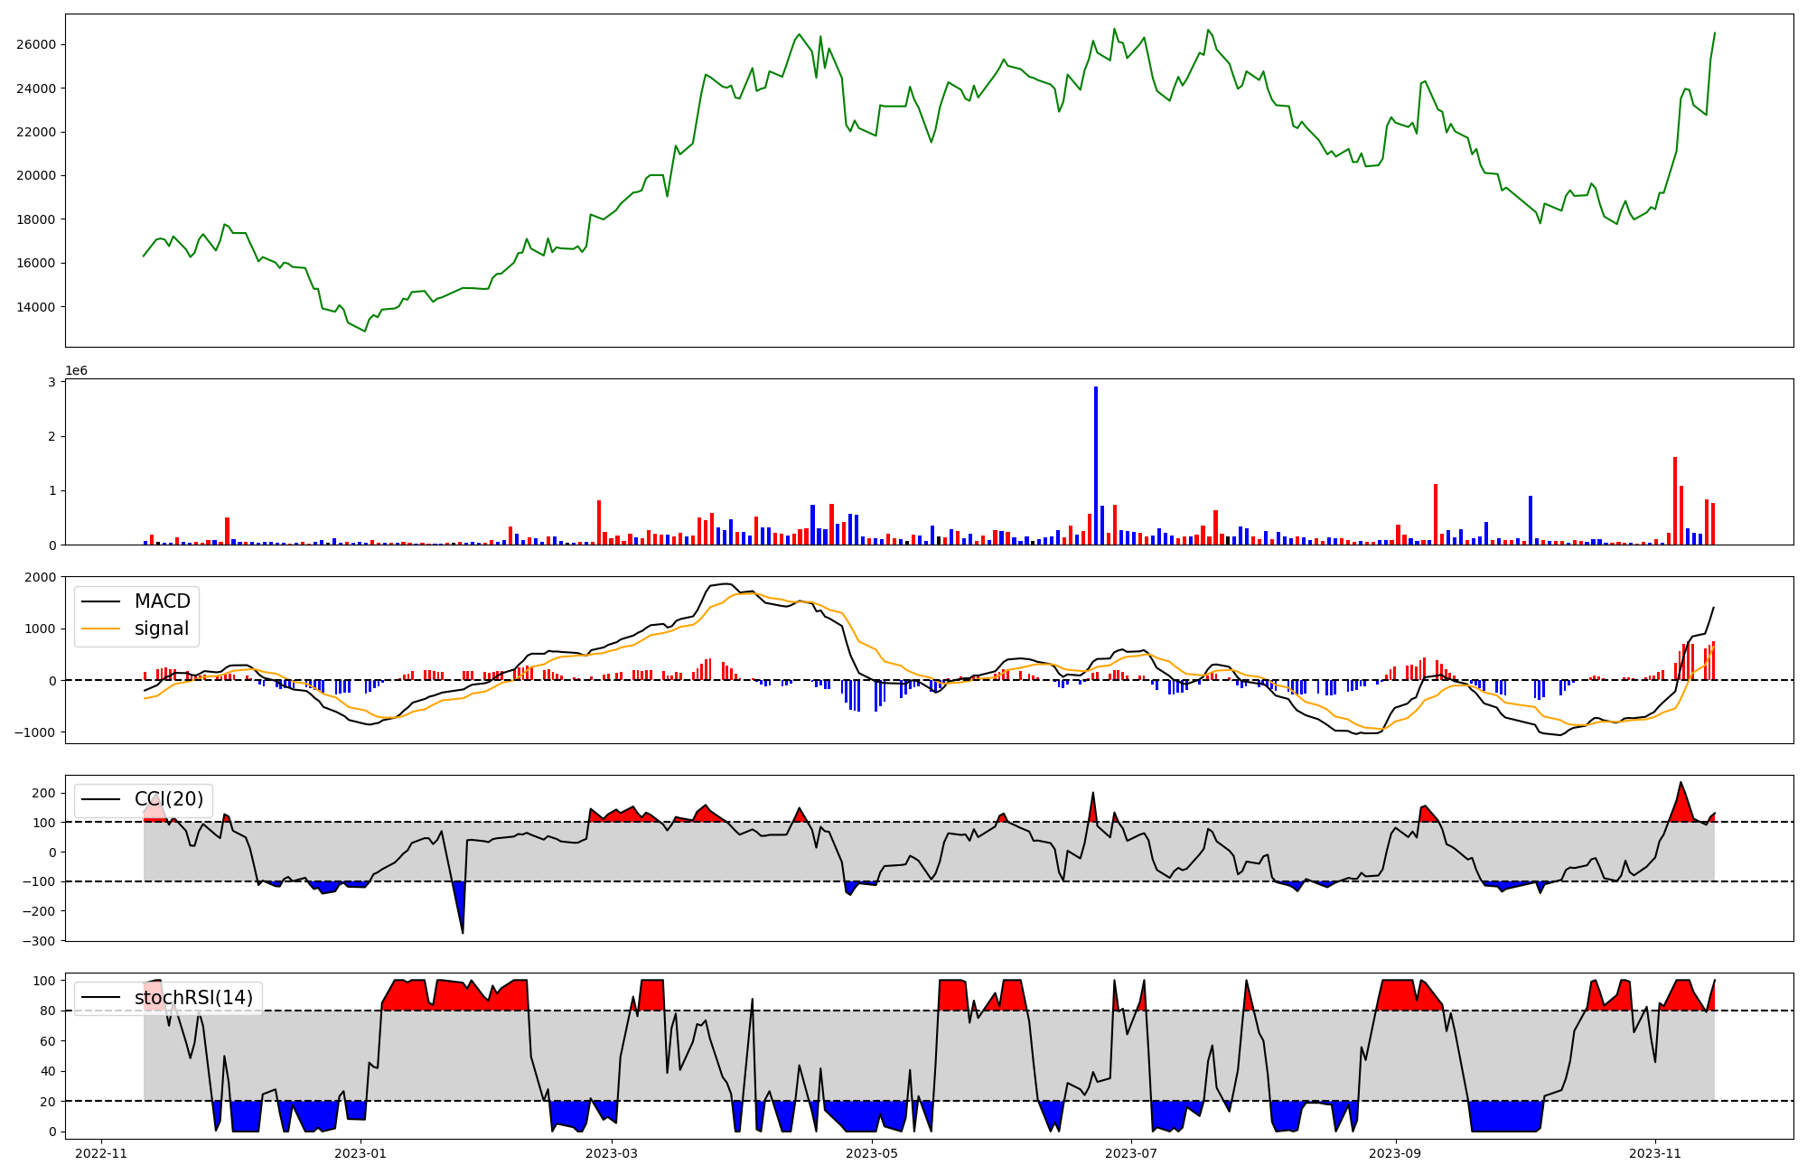Viewport: 1807px width, 1174px height.
Task: Click the MACD legend entry
Action: (162, 601)
